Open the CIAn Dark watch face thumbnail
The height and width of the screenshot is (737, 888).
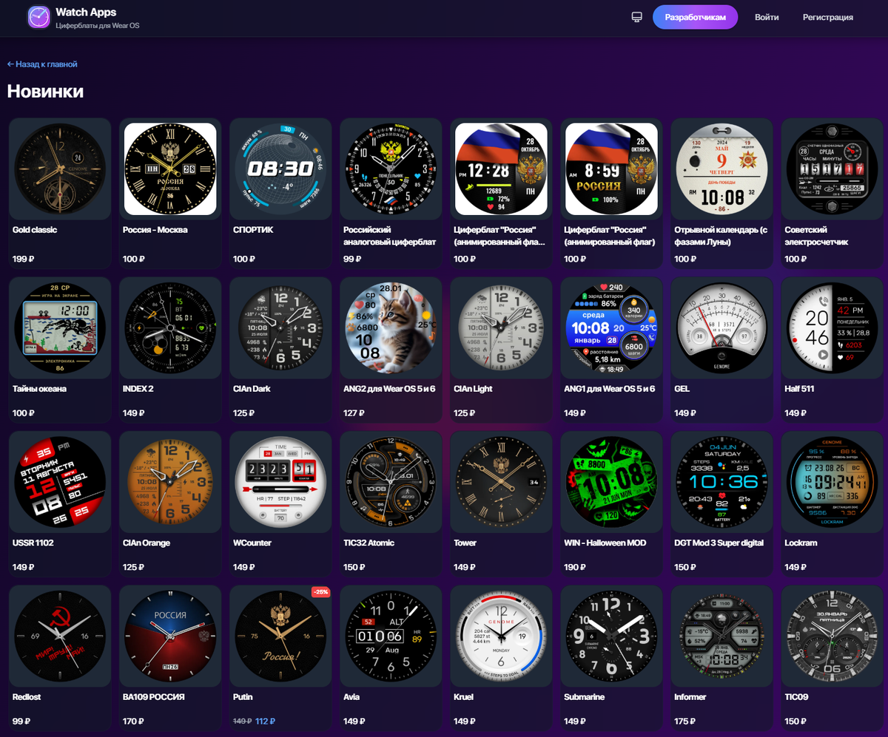click(x=280, y=327)
